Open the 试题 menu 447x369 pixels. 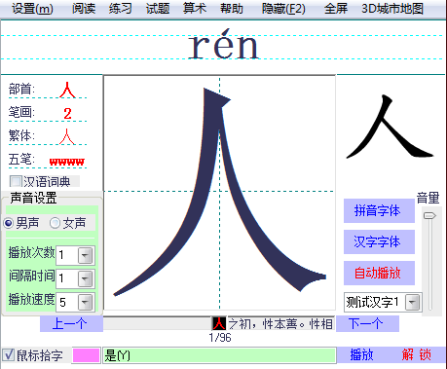[158, 9]
